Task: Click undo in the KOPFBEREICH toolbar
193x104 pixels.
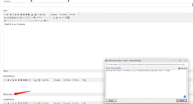Action: pyautogui.click(x=30, y=80)
